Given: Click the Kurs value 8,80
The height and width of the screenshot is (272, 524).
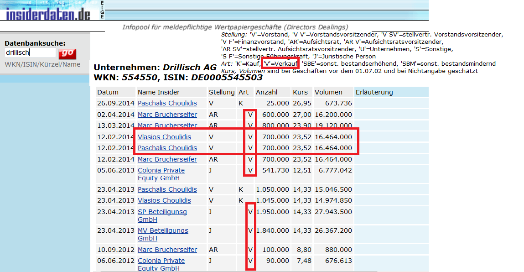Looking at the screenshot, I should [304, 250].
